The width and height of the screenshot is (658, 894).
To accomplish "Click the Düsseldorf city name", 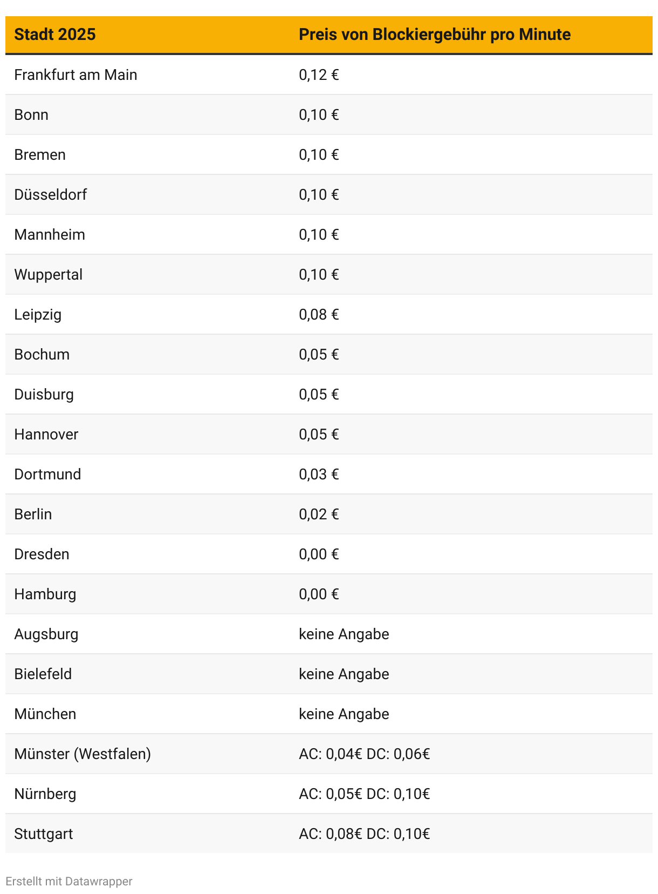I will (51, 194).
